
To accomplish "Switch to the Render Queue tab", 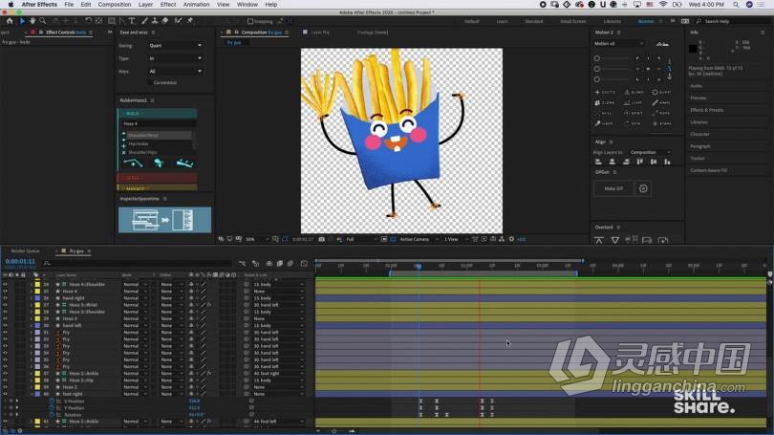I will (25, 250).
